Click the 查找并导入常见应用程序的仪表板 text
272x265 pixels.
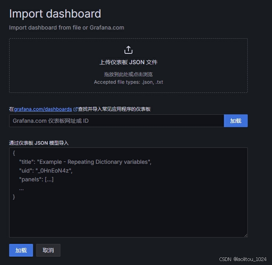point(114,109)
